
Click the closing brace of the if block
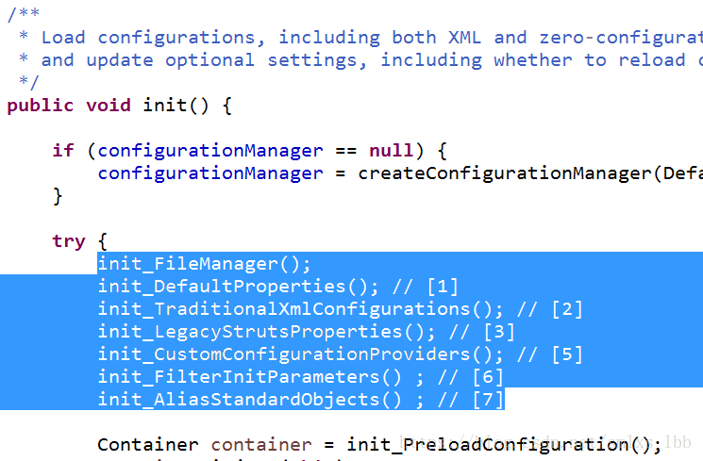point(58,196)
